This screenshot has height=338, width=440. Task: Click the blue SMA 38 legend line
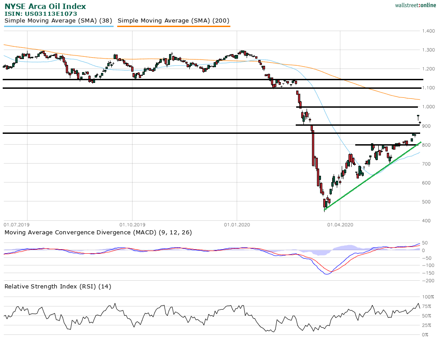tap(59, 27)
